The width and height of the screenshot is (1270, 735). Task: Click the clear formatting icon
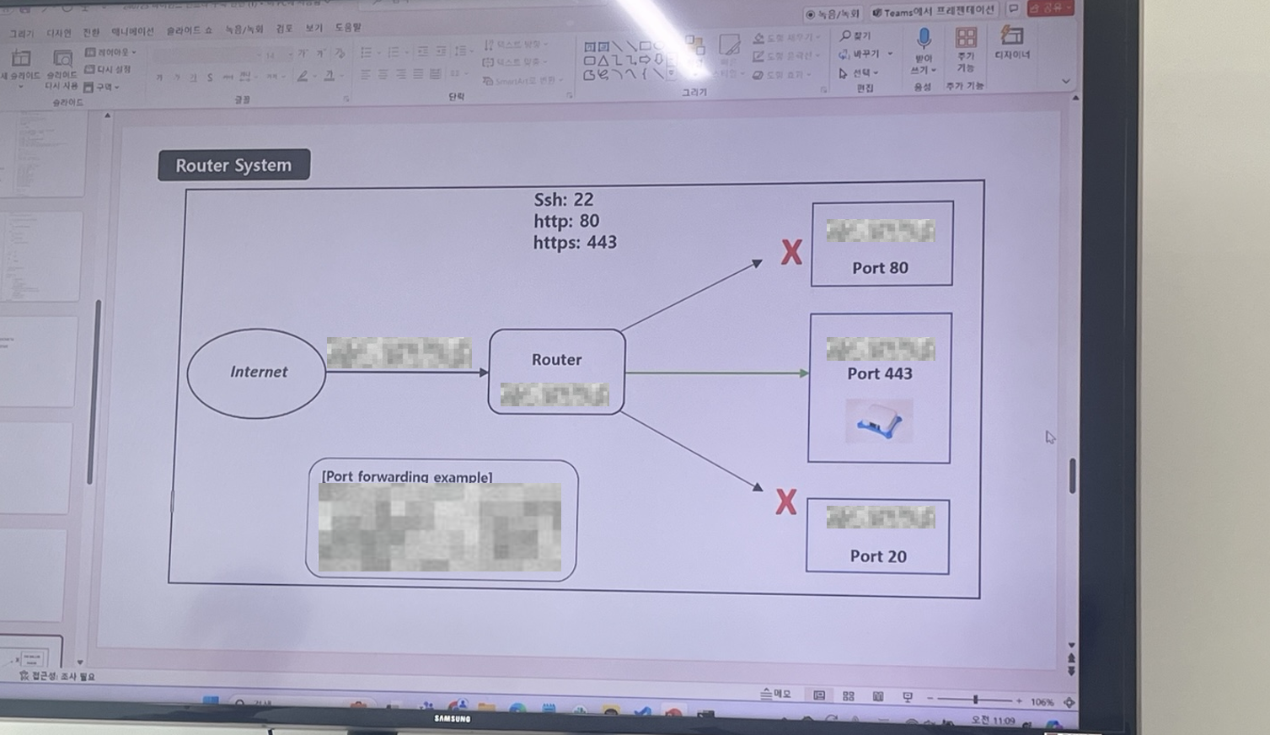(x=340, y=53)
